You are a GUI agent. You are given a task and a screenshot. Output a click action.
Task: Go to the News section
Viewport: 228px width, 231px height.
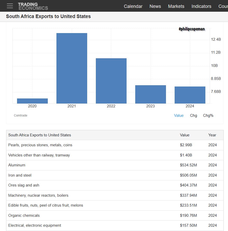(x=155, y=6)
